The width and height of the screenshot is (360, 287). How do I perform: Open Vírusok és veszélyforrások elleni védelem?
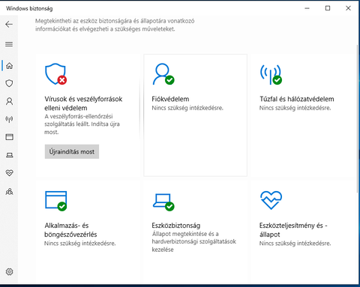pos(83,103)
